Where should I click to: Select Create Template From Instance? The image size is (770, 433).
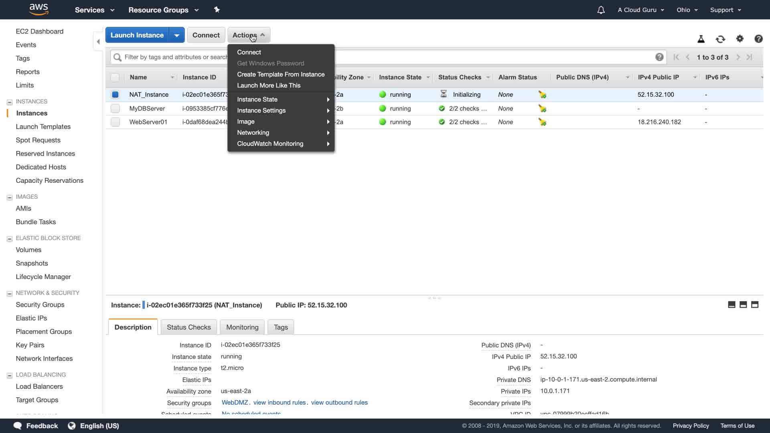[x=280, y=75]
